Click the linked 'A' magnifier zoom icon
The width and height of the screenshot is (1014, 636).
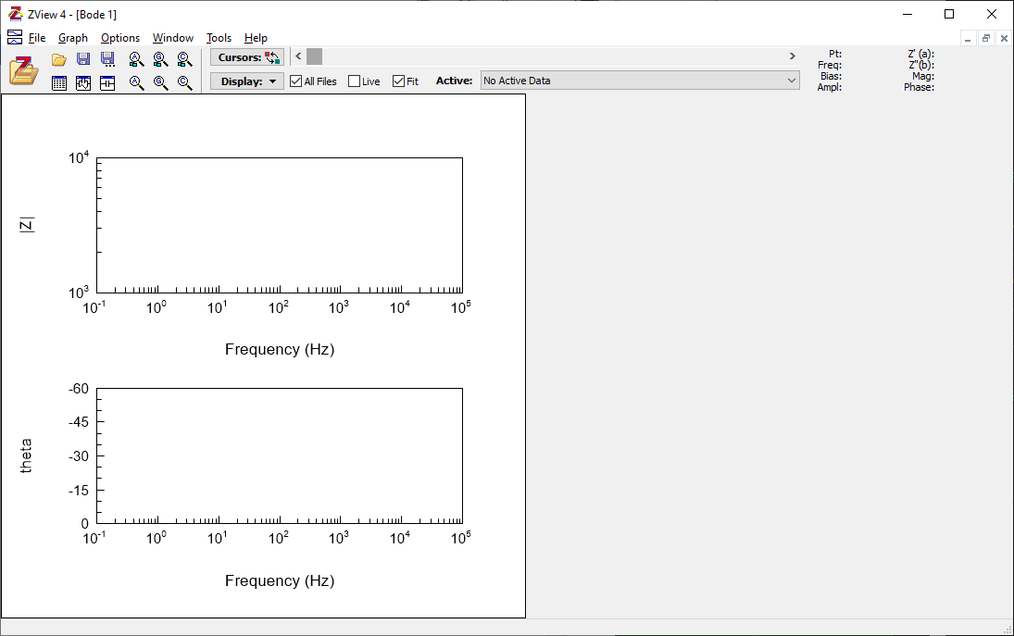pos(136,59)
